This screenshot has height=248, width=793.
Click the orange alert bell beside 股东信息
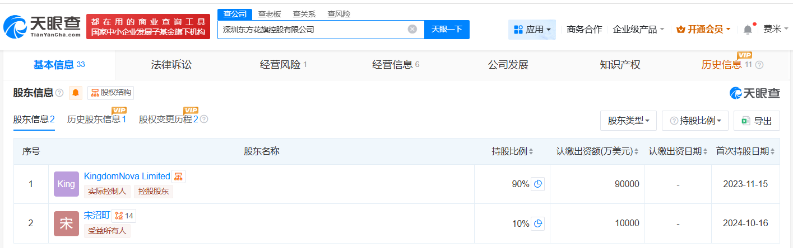coord(76,93)
